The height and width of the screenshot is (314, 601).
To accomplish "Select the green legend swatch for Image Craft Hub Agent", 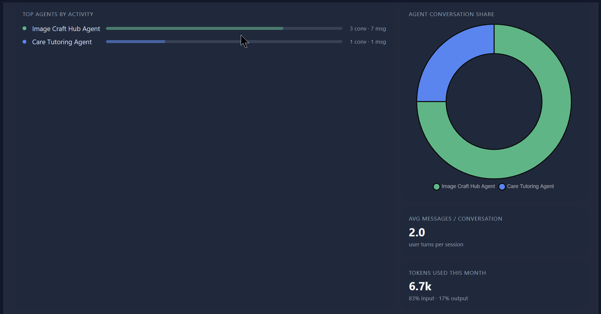I will [436, 187].
